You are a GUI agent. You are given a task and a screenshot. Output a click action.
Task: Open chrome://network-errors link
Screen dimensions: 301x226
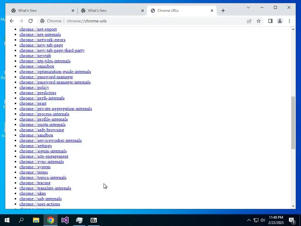coord(42,40)
